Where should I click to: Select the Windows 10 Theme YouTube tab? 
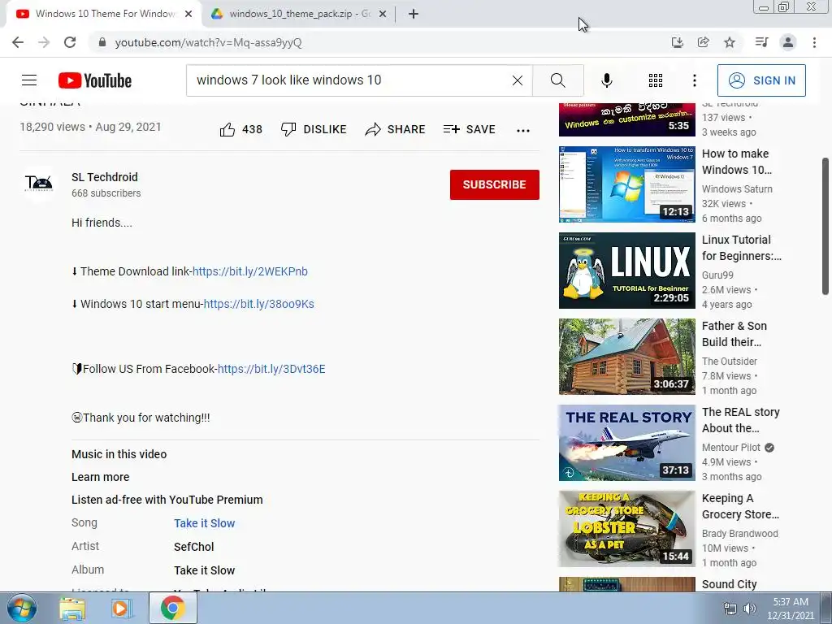[104, 14]
